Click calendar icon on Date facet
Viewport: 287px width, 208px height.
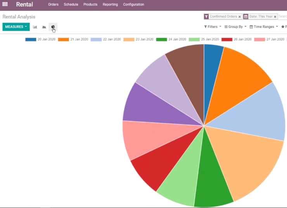click(246, 16)
